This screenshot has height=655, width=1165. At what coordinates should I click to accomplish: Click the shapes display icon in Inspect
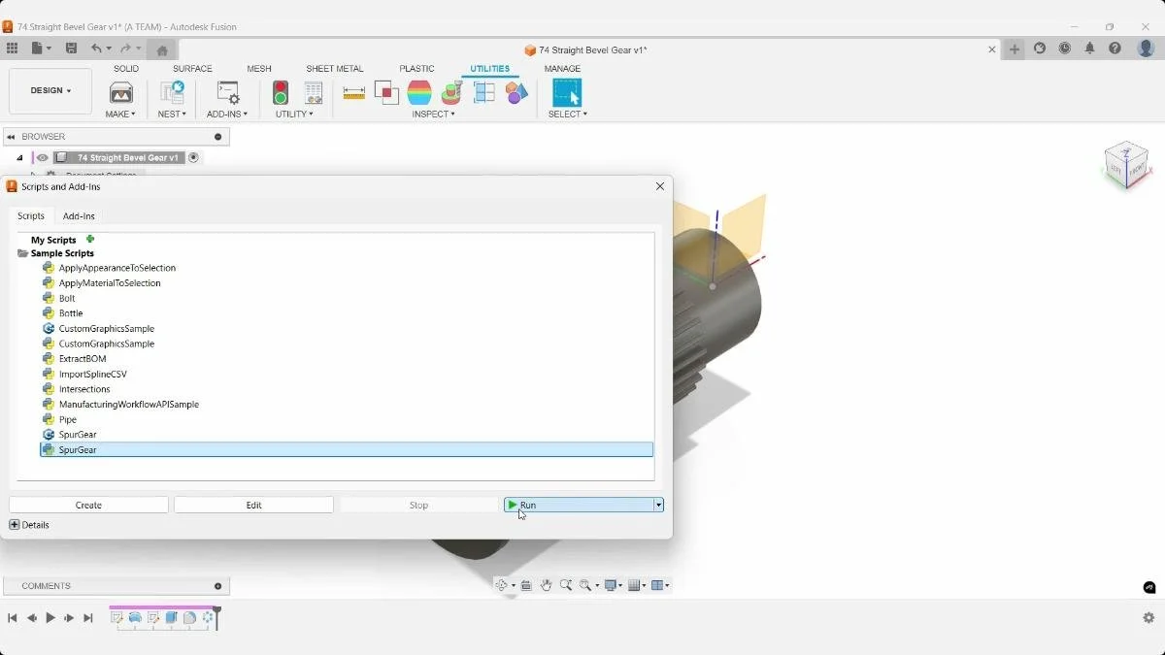click(x=516, y=93)
